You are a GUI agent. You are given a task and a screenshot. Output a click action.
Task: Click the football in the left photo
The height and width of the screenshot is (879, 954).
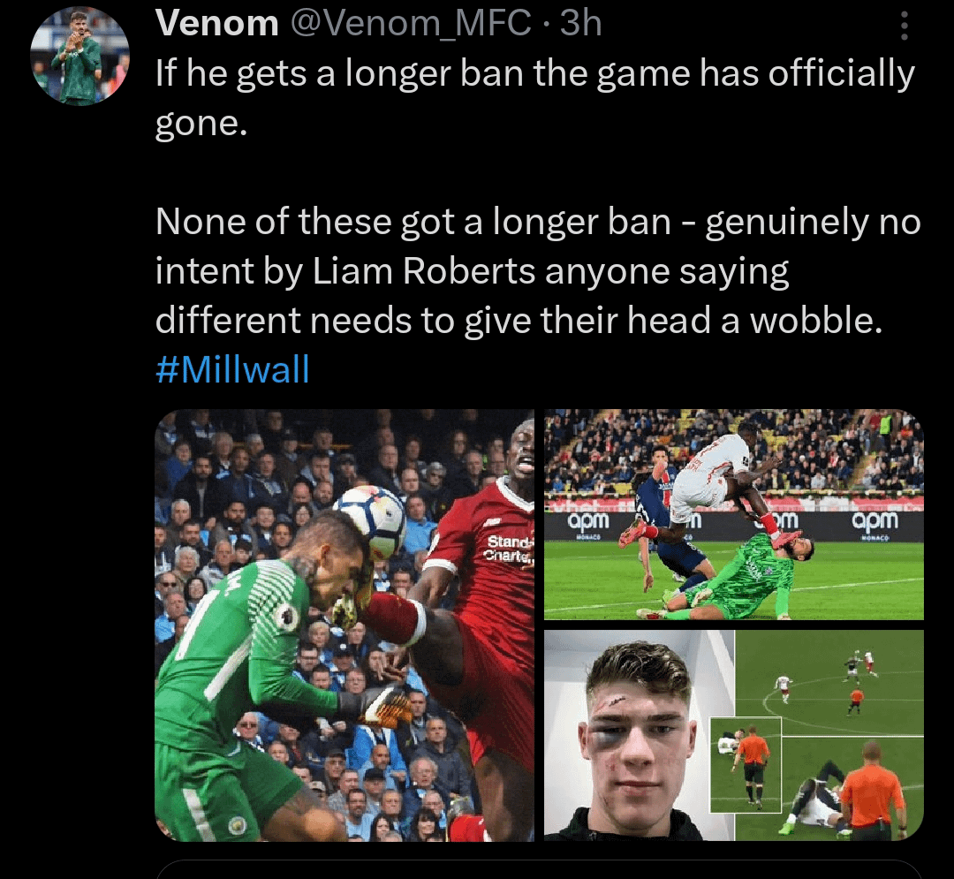coord(370,520)
